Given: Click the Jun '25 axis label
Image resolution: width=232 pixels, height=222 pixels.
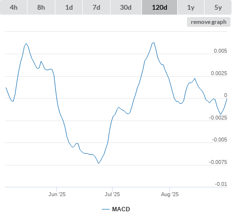Looking at the screenshot, I should 57,194.
